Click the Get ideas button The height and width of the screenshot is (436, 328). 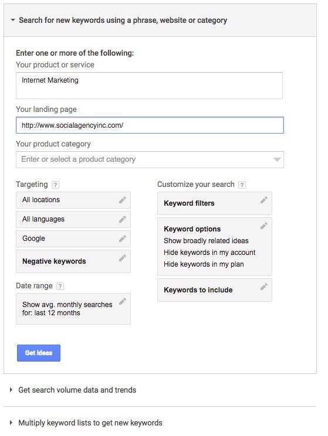[x=39, y=353]
